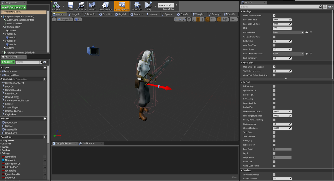334x181 pixels.
Task: Expand the Perspective viewport mode dropdown
Action: 65,19
